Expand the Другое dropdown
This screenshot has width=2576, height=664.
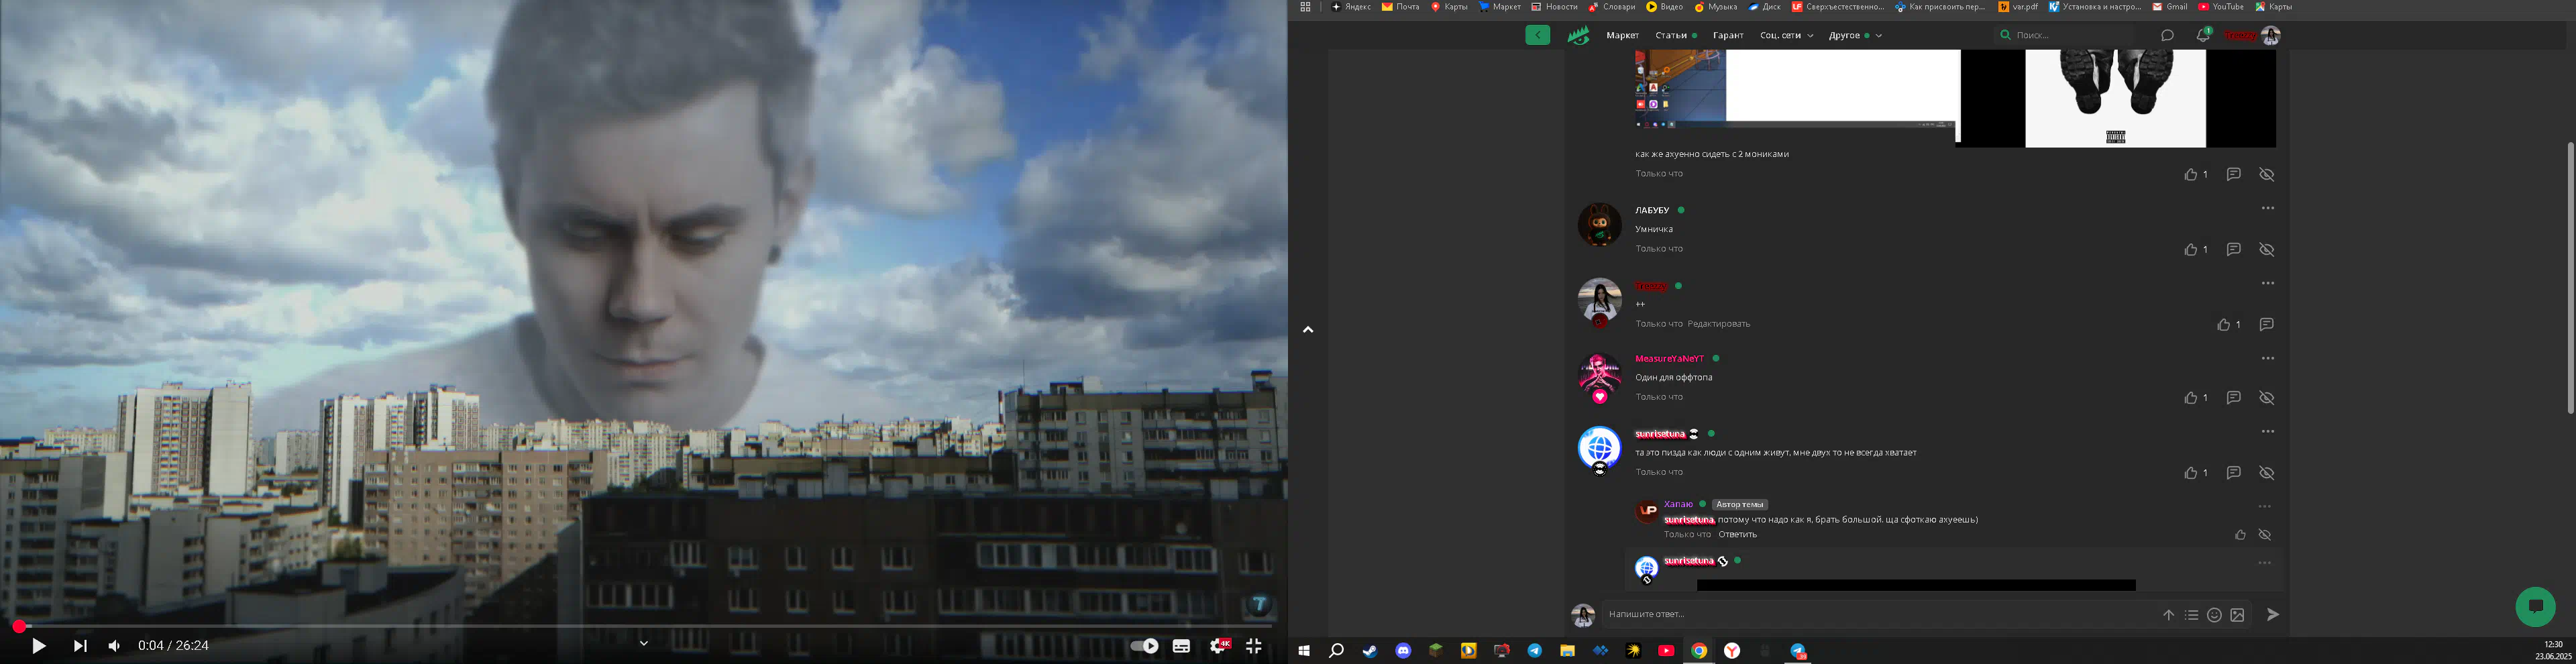(x=1855, y=36)
